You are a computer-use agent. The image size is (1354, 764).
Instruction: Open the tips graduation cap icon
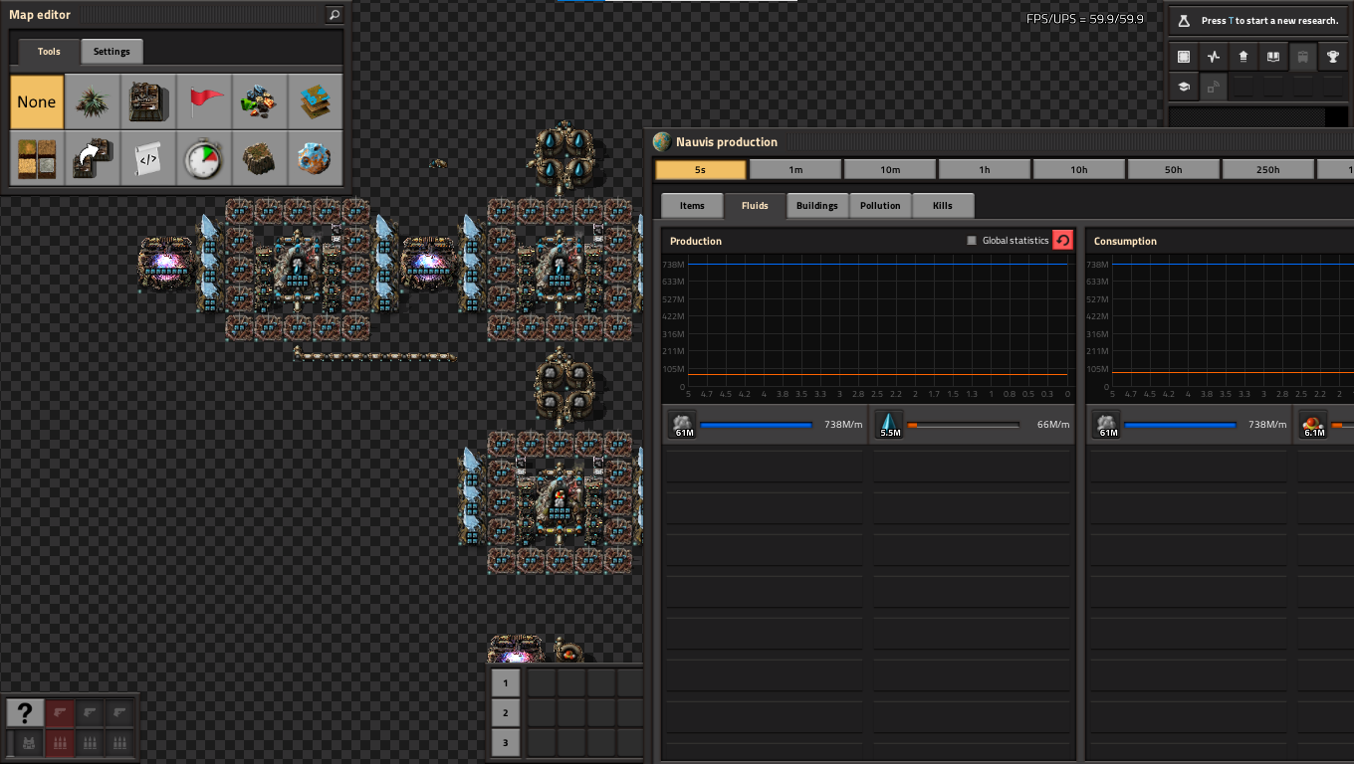pos(1183,87)
